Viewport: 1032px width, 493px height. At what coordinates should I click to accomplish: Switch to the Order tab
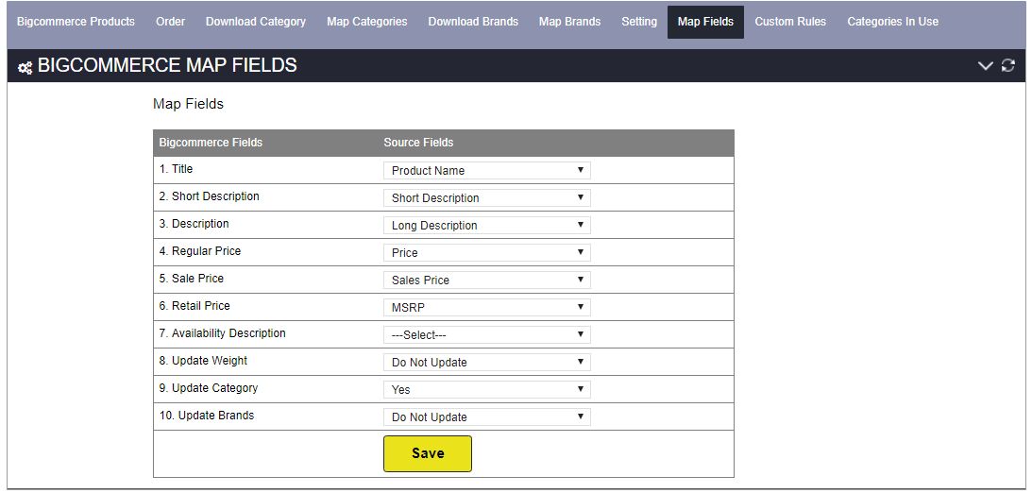point(171,22)
